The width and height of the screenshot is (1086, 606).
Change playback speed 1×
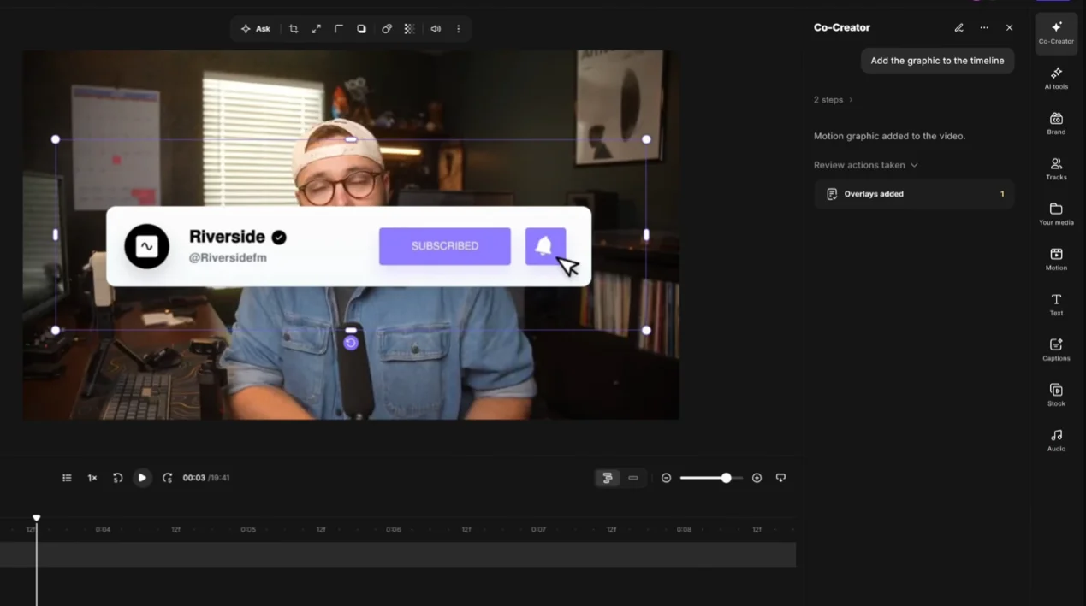pyautogui.click(x=92, y=478)
